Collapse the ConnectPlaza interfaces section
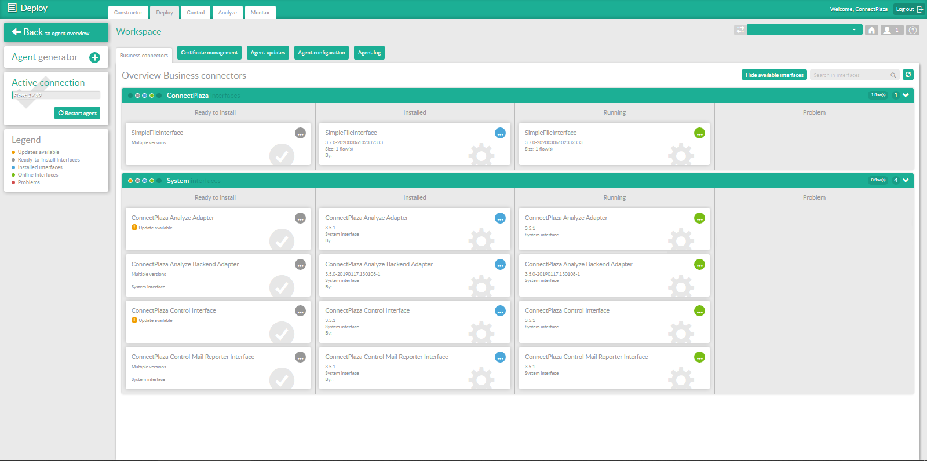 906,95
